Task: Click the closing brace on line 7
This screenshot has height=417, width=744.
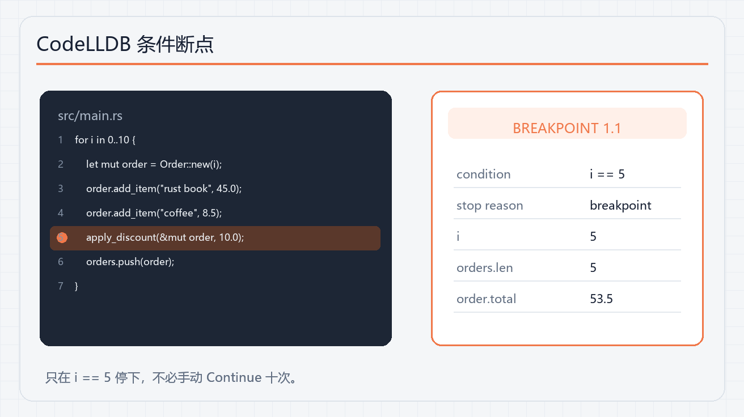Action: point(77,286)
